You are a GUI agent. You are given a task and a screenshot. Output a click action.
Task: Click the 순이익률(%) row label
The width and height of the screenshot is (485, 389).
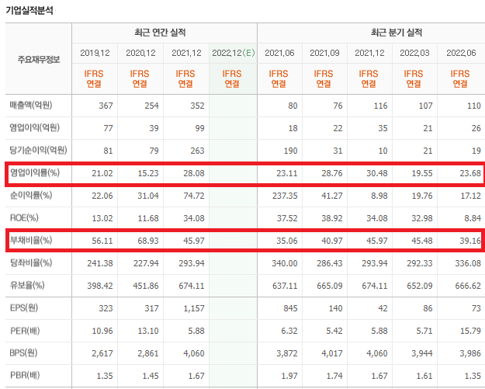(x=31, y=195)
